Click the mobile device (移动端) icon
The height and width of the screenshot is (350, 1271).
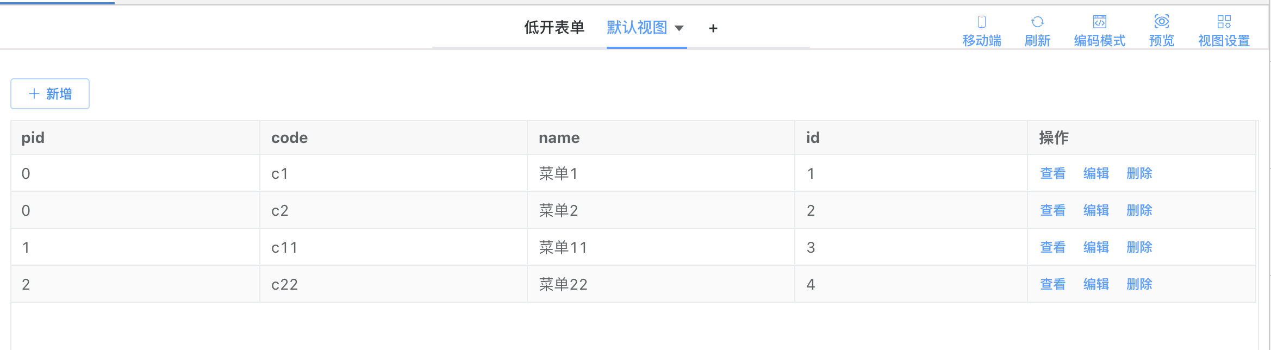(981, 22)
